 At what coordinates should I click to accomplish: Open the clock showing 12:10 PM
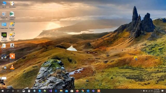(157, 91)
